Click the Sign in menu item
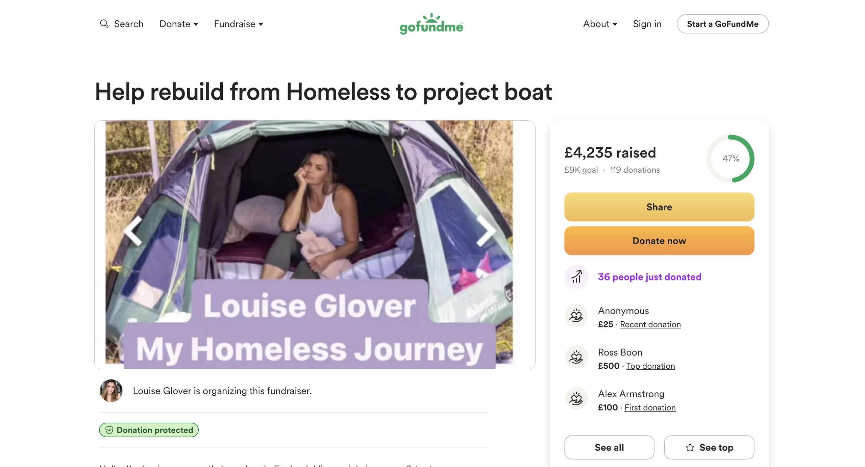The width and height of the screenshot is (865, 467). pyautogui.click(x=647, y=24)
